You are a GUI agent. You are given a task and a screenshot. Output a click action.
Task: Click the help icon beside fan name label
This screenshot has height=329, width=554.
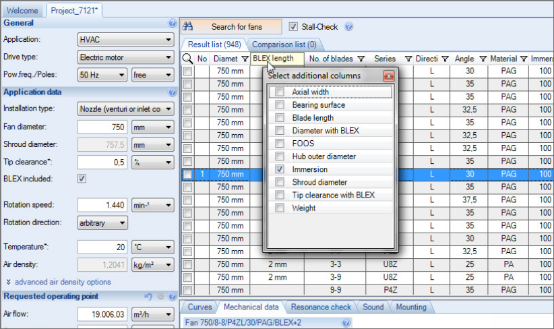point(346,323)
